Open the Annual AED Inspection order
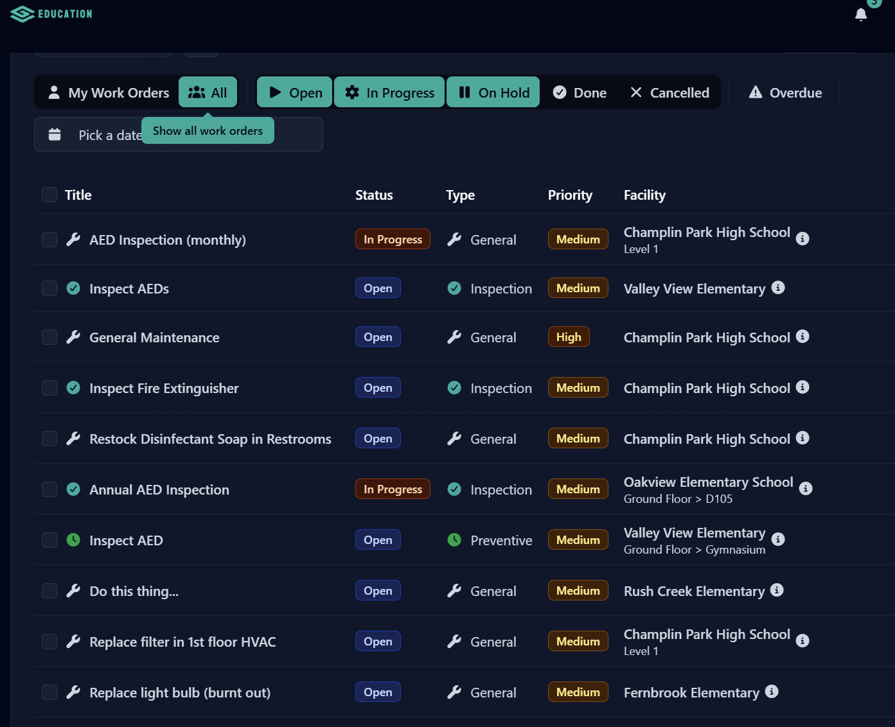The width and height of the screenshot is (895, 727). pyautogui.click(x=159, y=489)
